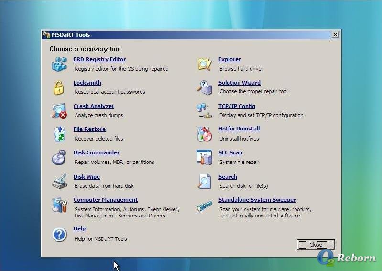Click the Crash Analyzer magnifier icon

pyautogui.click(x=59, y=111)
